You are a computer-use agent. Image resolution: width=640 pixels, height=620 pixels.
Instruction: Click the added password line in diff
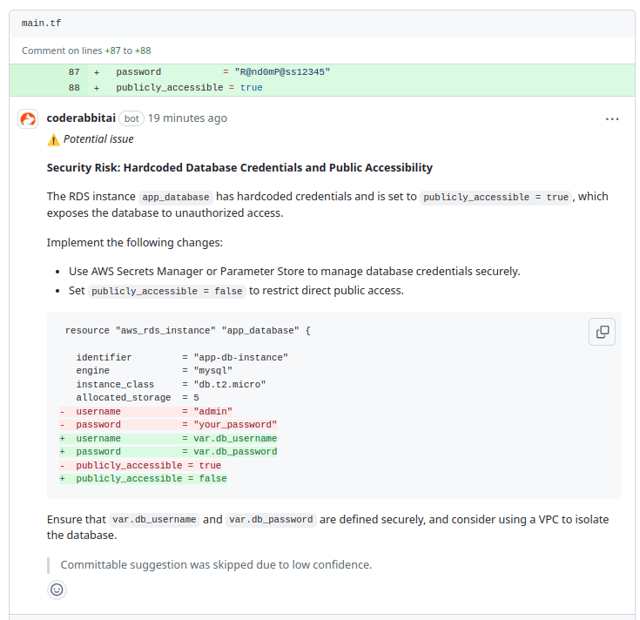click(223, 71)
